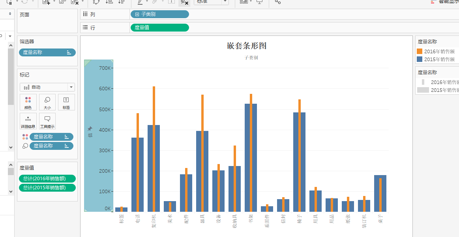Click the size icon beside 度量名称 pill
This screenshot has height=237, width=459.
tap(25, 146)
